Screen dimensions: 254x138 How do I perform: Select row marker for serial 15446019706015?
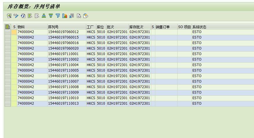coord(8,37)
